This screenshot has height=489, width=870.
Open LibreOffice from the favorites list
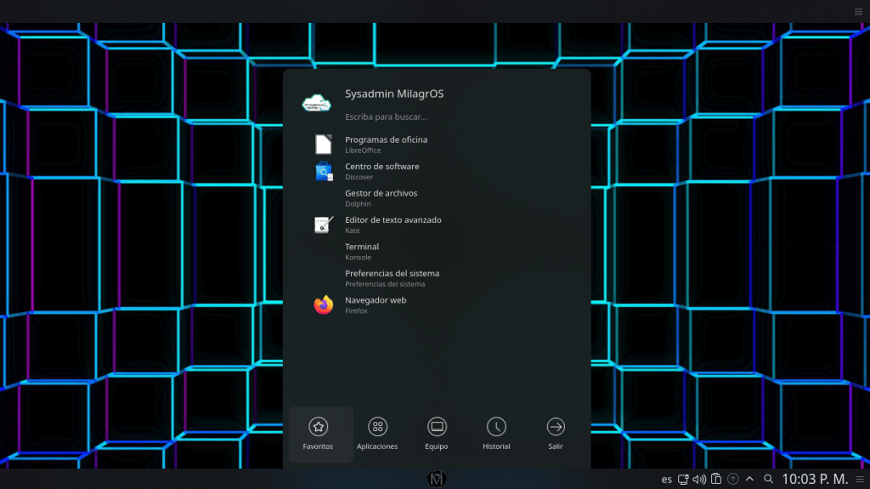point(386,145)
